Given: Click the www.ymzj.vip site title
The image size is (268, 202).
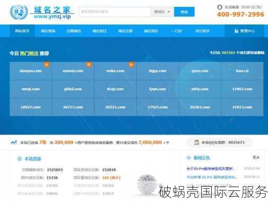Looking at the screenshot, I should (53, 16).
